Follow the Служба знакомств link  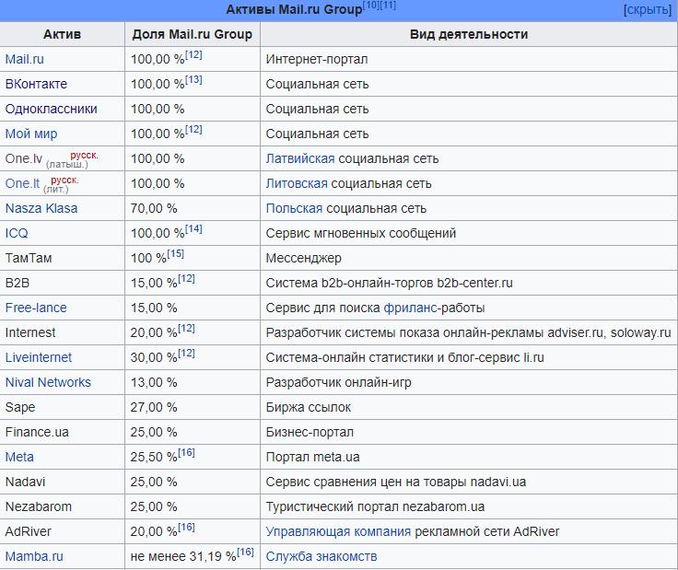click(321, 556)
